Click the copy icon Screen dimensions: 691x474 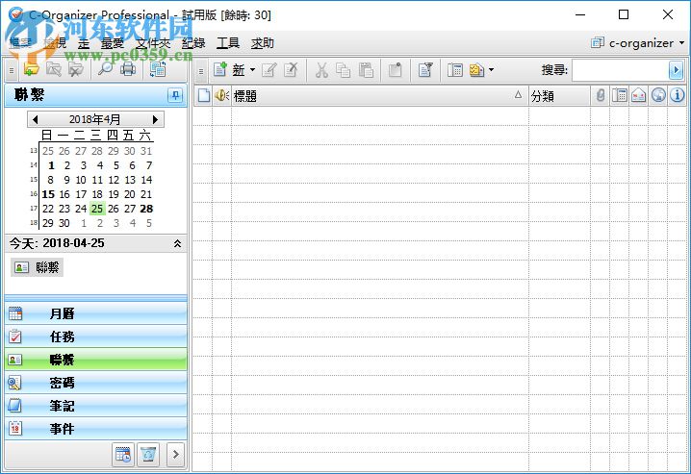(x=344, y=69)
